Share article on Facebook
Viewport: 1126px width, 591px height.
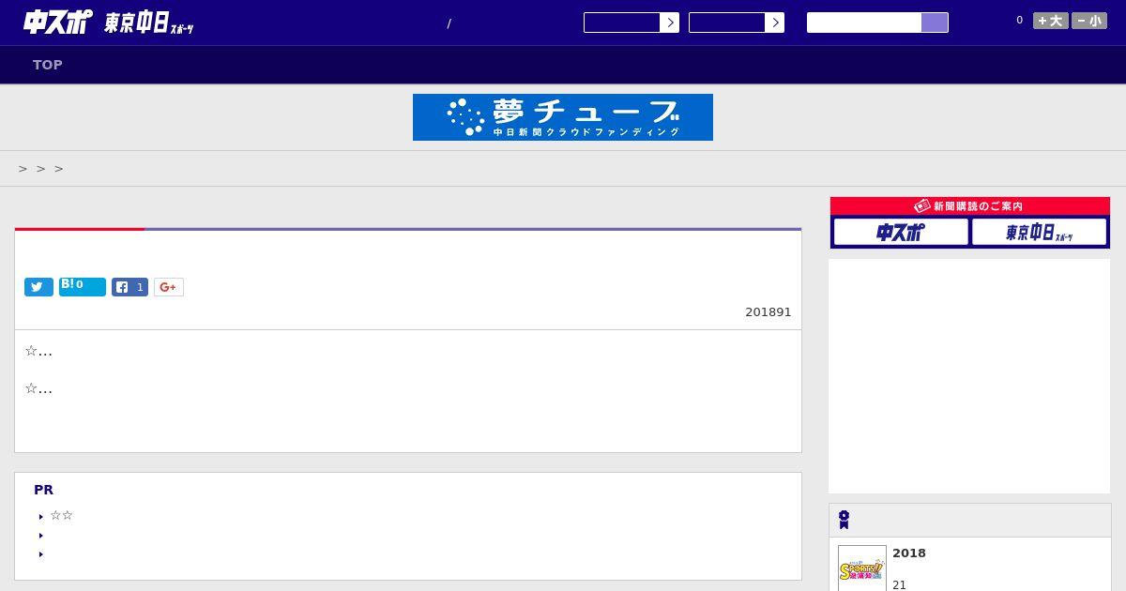129,287
